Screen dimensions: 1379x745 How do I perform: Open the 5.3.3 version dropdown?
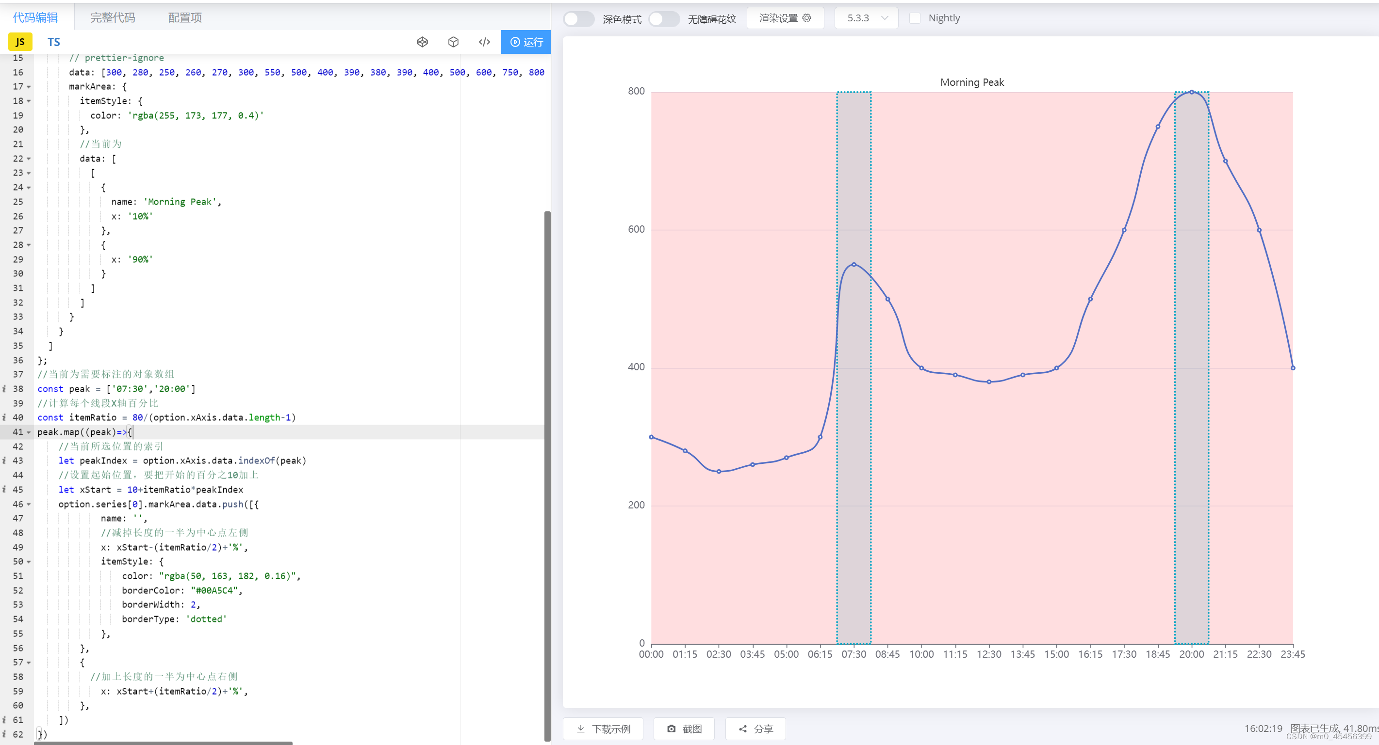pyautogui.click(x=866, y=18)
